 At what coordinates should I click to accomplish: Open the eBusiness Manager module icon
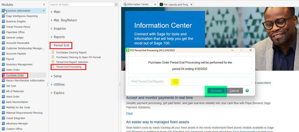point(3,123)
